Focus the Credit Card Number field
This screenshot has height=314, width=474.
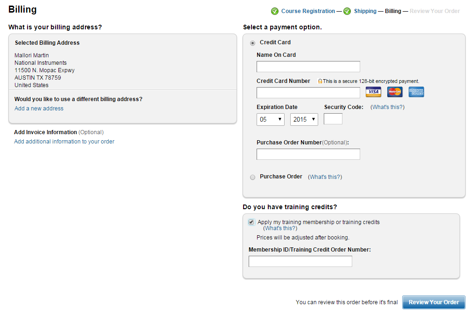pos(308,93)
